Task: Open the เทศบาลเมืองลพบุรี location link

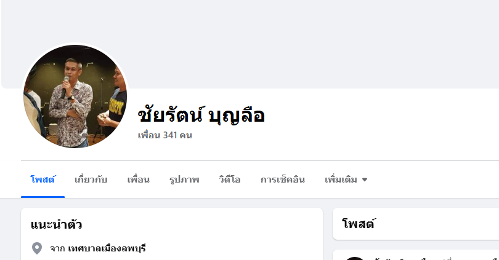Action: (x=107, y=248)
